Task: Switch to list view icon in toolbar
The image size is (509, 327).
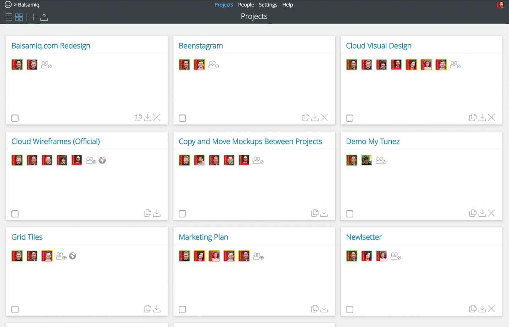Action: [x=8, y=17]
